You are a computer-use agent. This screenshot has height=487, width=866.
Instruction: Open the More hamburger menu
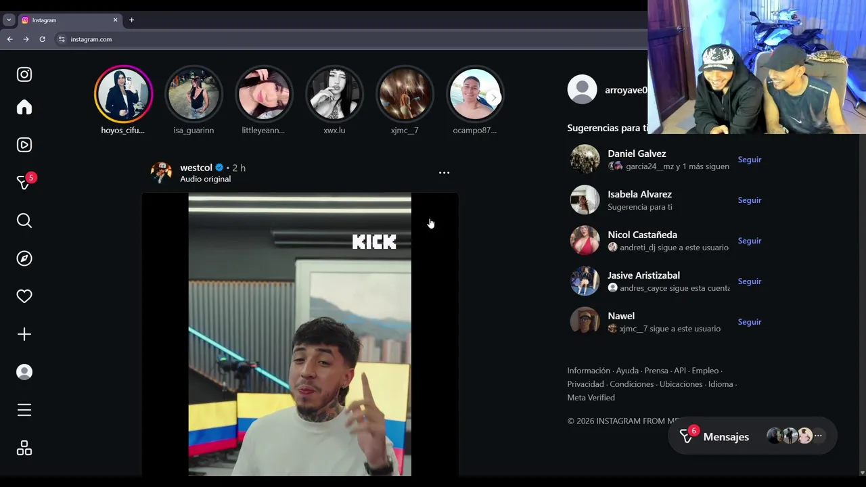click(x=24, y=410)
